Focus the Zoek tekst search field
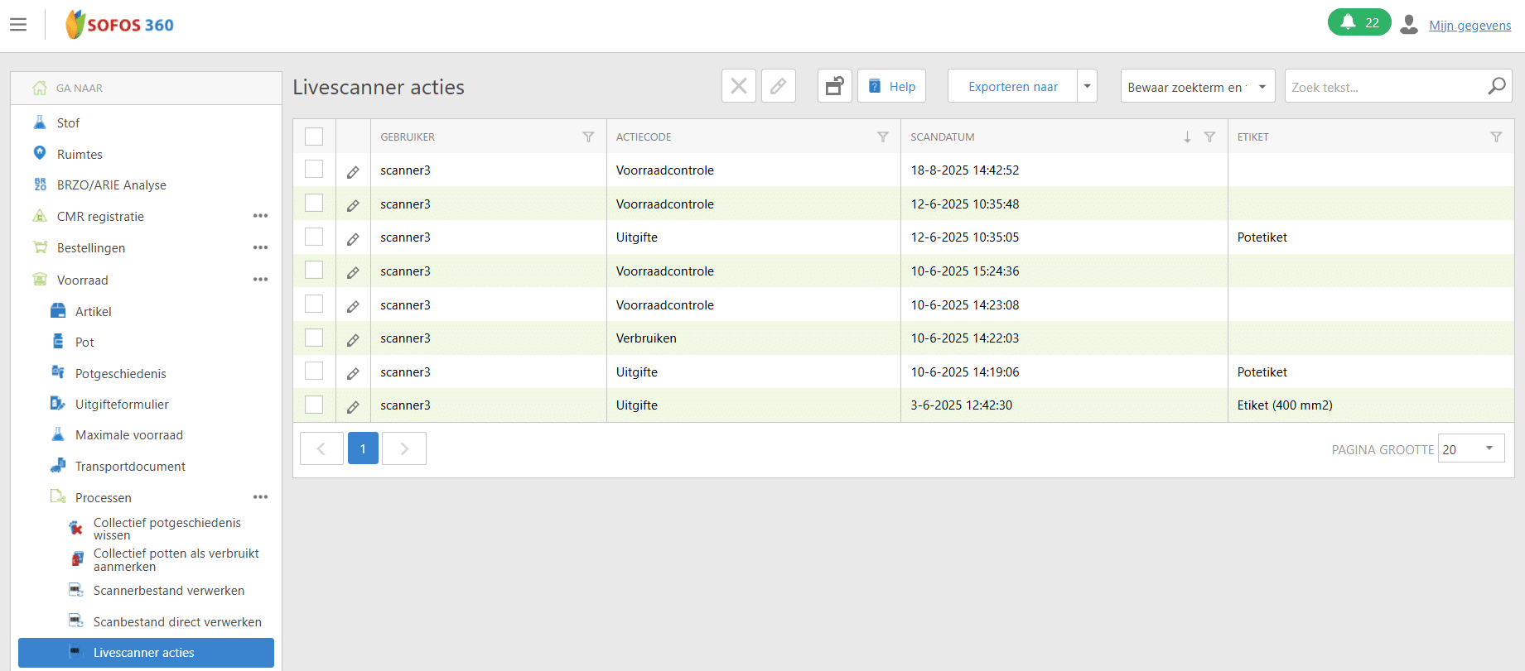Viewport: 1525px width, 671px height. [x=1385, y=86]
